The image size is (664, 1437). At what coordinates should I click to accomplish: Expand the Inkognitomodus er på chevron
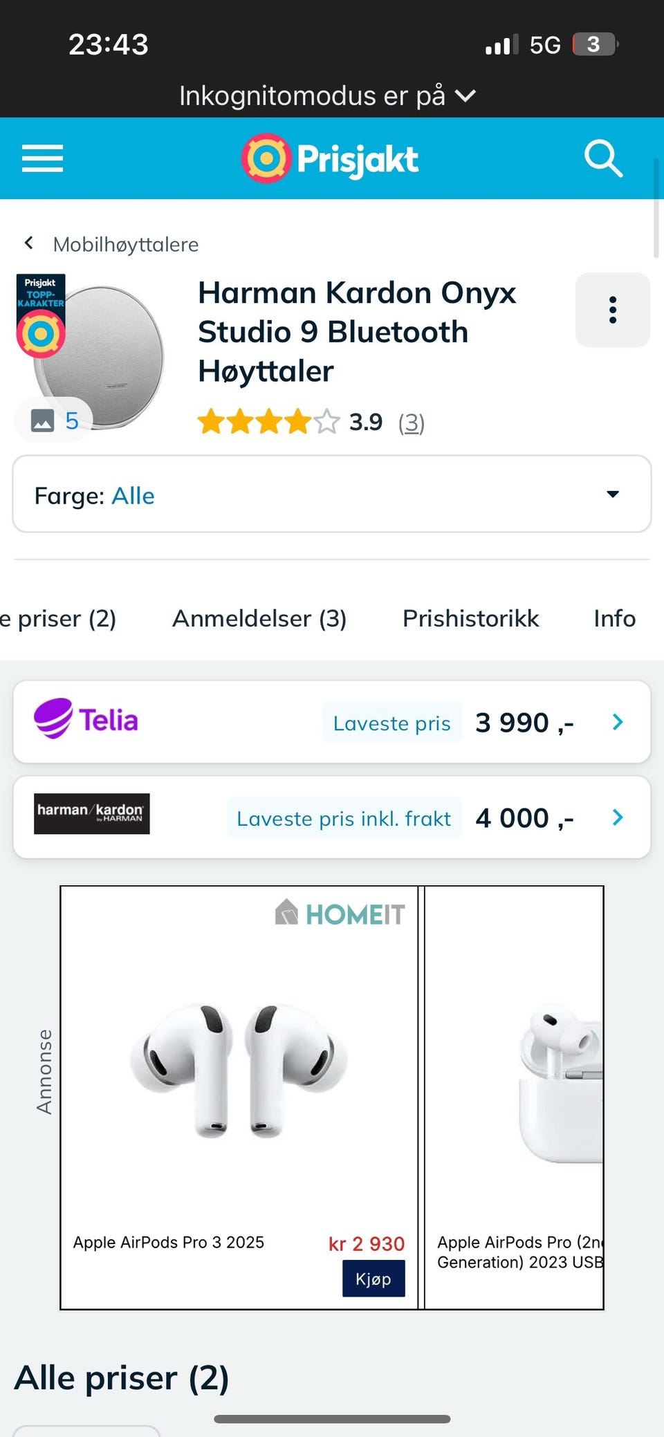pos(467,95)
